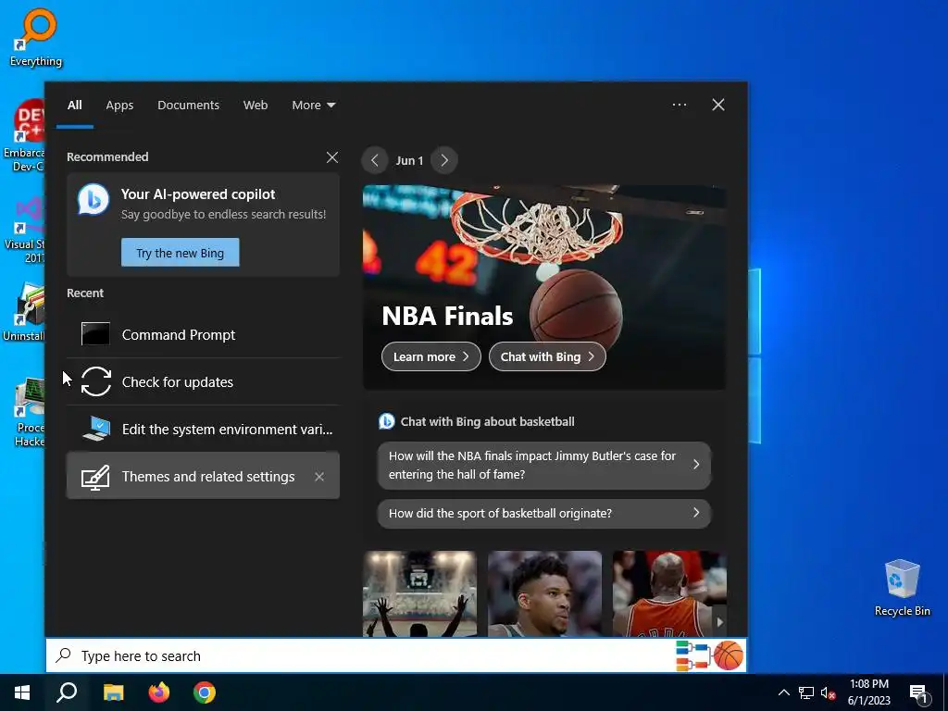The width and height of the screenshot is (948, 711).
Task: Open Command Prompt from recent list
Action: pos(203,334)
